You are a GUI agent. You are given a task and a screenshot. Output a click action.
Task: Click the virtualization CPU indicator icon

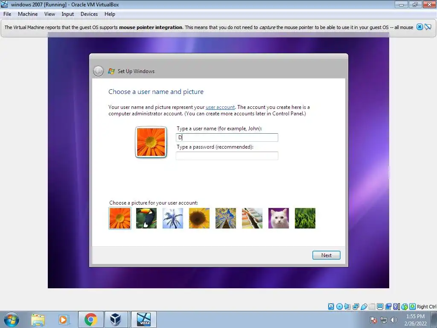click(x=396, y=307)
